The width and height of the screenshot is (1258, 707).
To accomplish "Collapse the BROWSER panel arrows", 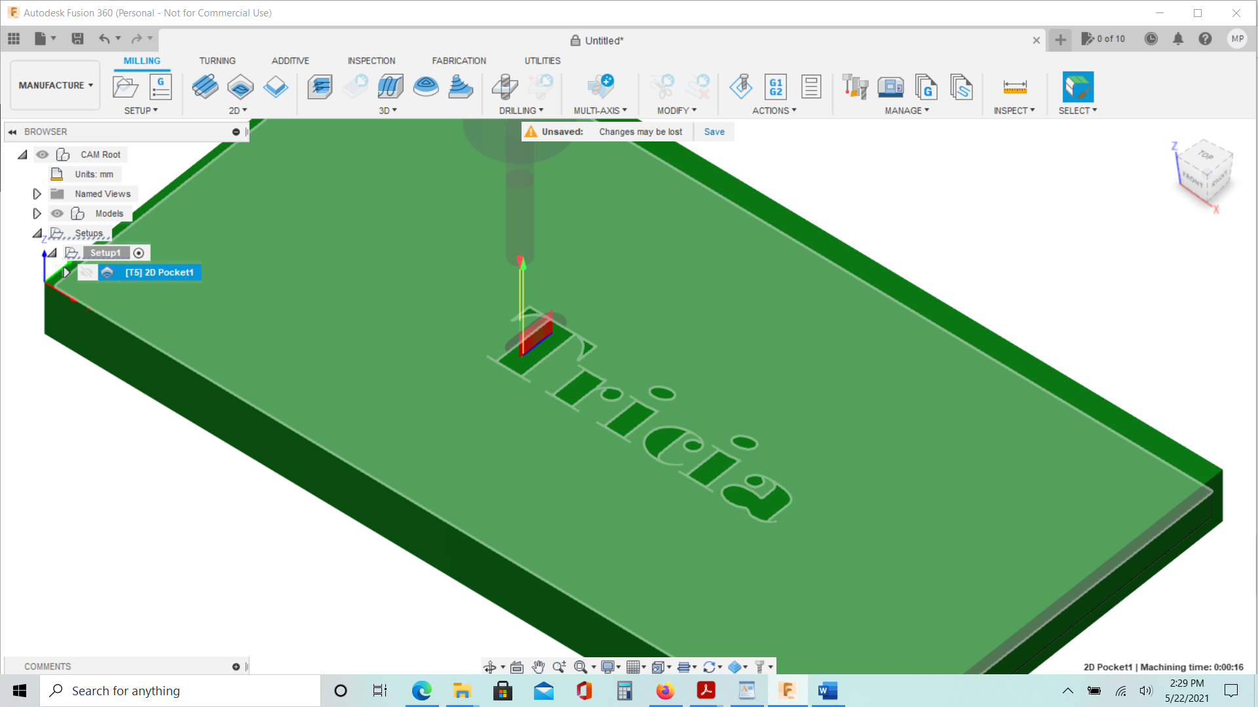I will [x=12, y=132].
